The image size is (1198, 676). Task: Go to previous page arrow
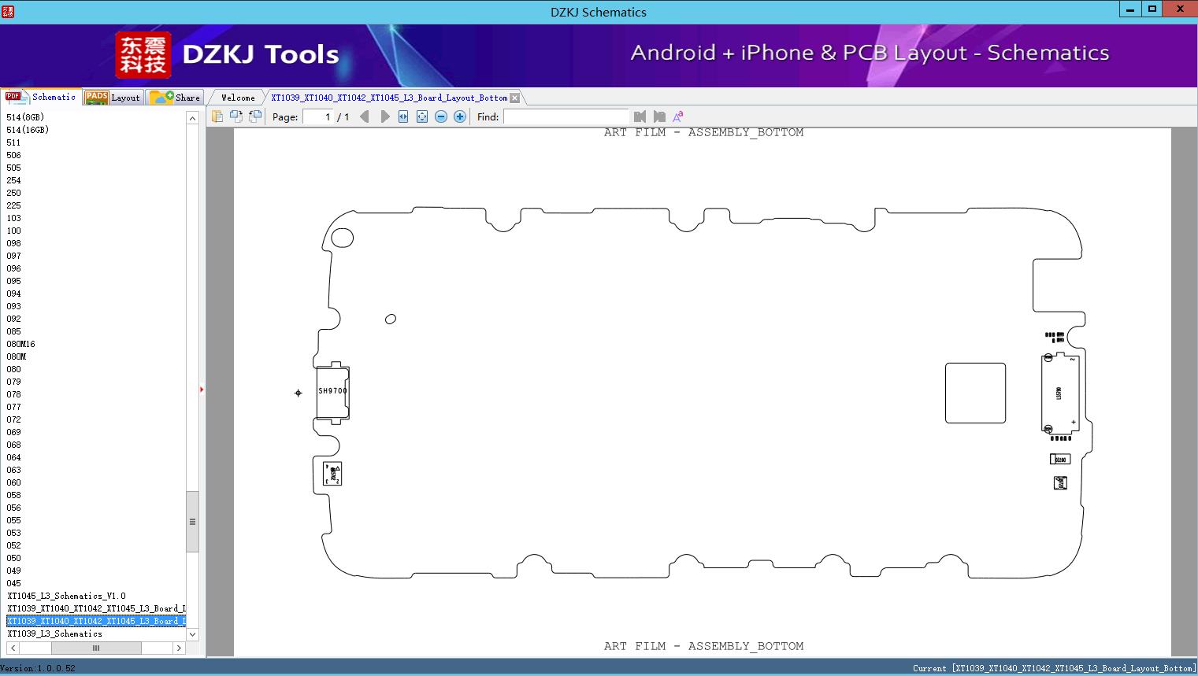coord(364,116)
